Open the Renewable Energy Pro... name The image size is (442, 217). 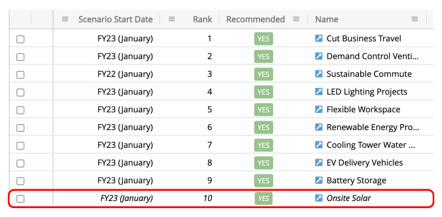[373, 127]
